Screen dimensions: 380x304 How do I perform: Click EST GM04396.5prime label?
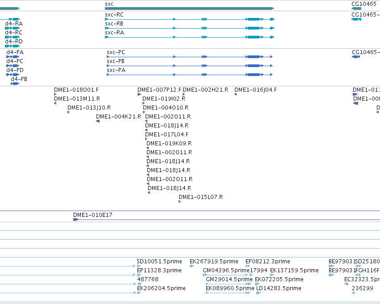point(226,270)
